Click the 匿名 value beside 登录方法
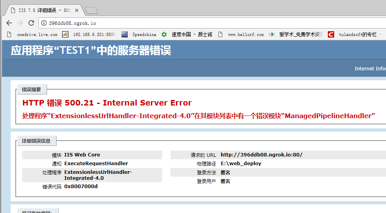Viewport: 386px width, 213px height. 225,172
